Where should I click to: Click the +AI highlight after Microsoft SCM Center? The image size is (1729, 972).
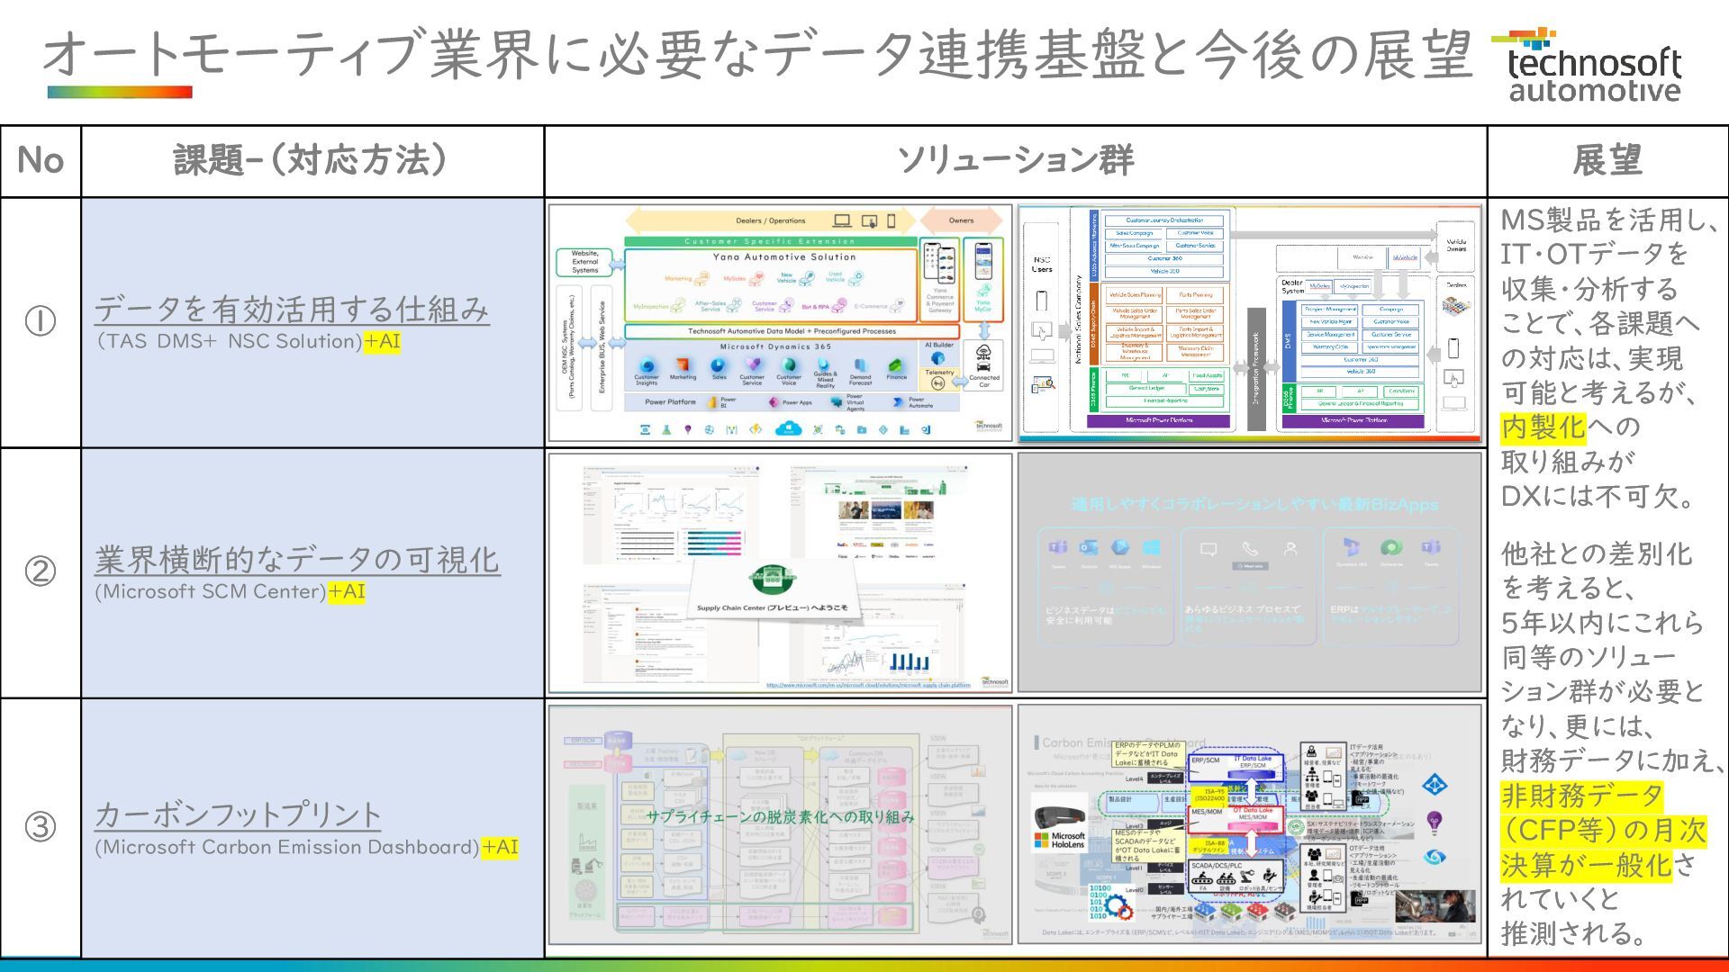(x=347, y=591)
